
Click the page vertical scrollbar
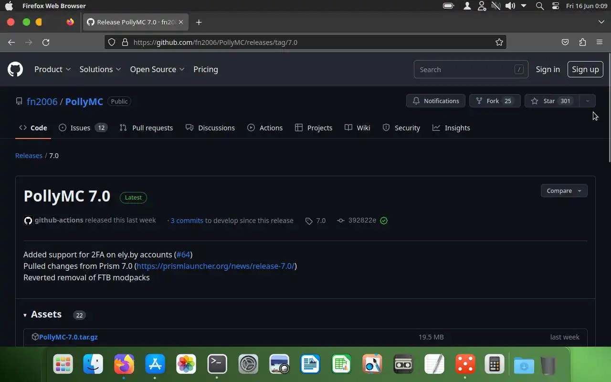click(x=609, y=107)
